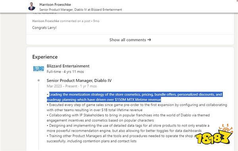Screen dimensions: 238x151
Task: Click the Training other Product Managers bullet
Action: (x=121, y=138)
